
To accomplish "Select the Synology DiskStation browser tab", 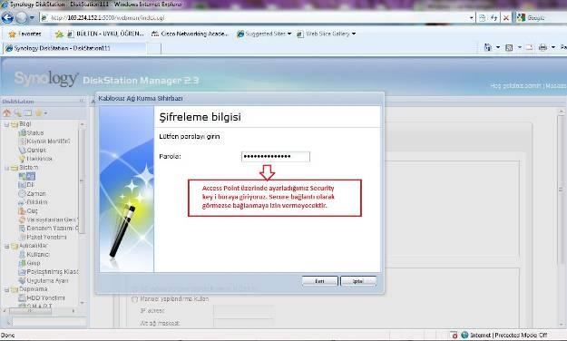I will (x=74, y=48).
